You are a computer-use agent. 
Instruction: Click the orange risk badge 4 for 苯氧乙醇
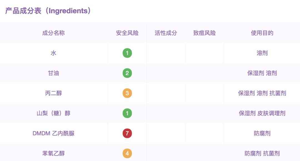(x=127, y=153)
